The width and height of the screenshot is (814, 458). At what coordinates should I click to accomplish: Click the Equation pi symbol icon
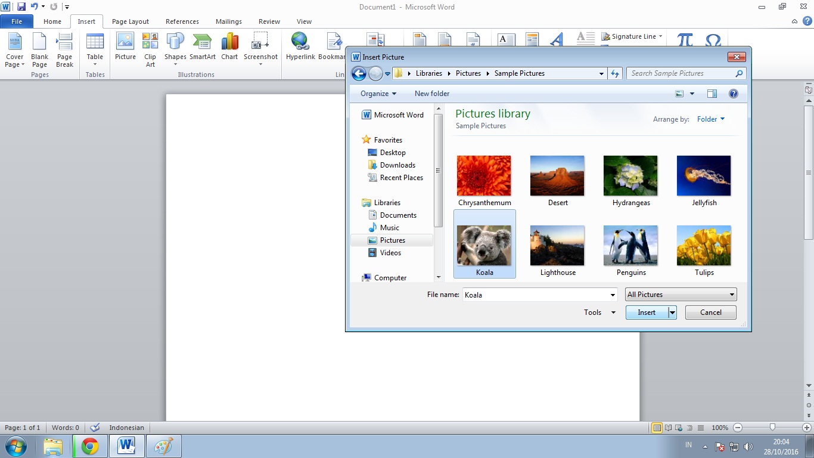(685, 40)
